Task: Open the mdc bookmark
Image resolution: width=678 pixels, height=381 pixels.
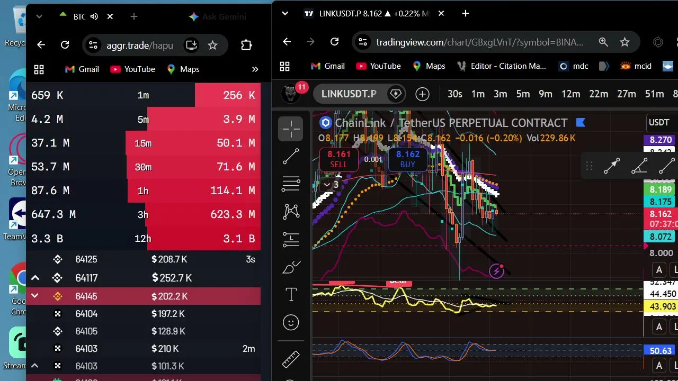Action: (574, 66)
